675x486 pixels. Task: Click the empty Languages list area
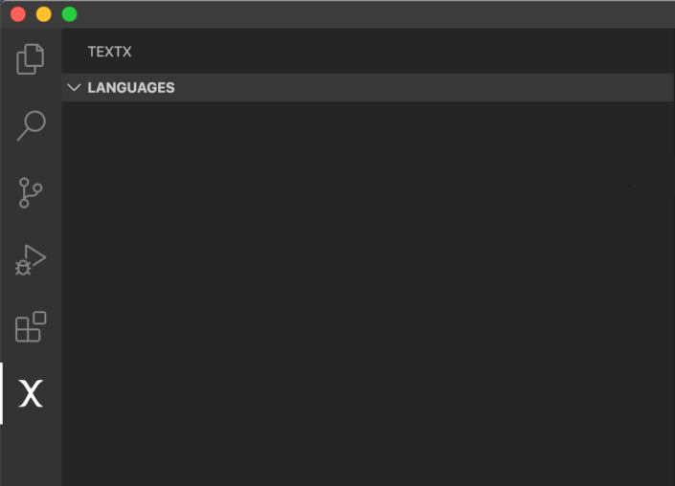pos(368,294)
